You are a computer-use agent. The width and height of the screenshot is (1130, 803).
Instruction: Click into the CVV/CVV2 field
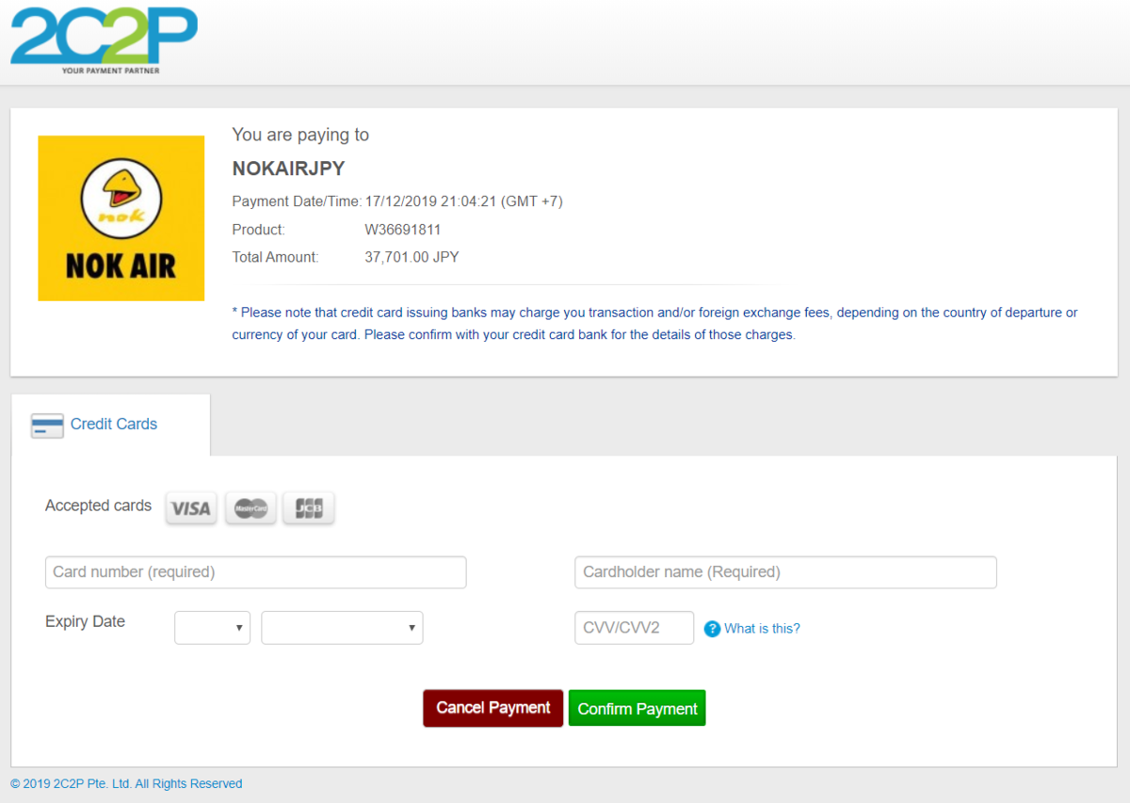pyautogui.click(x=635, y=628)
